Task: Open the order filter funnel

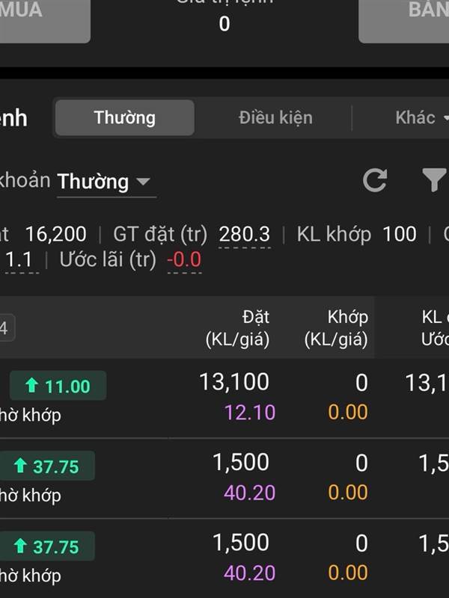Action: point(434,180)
